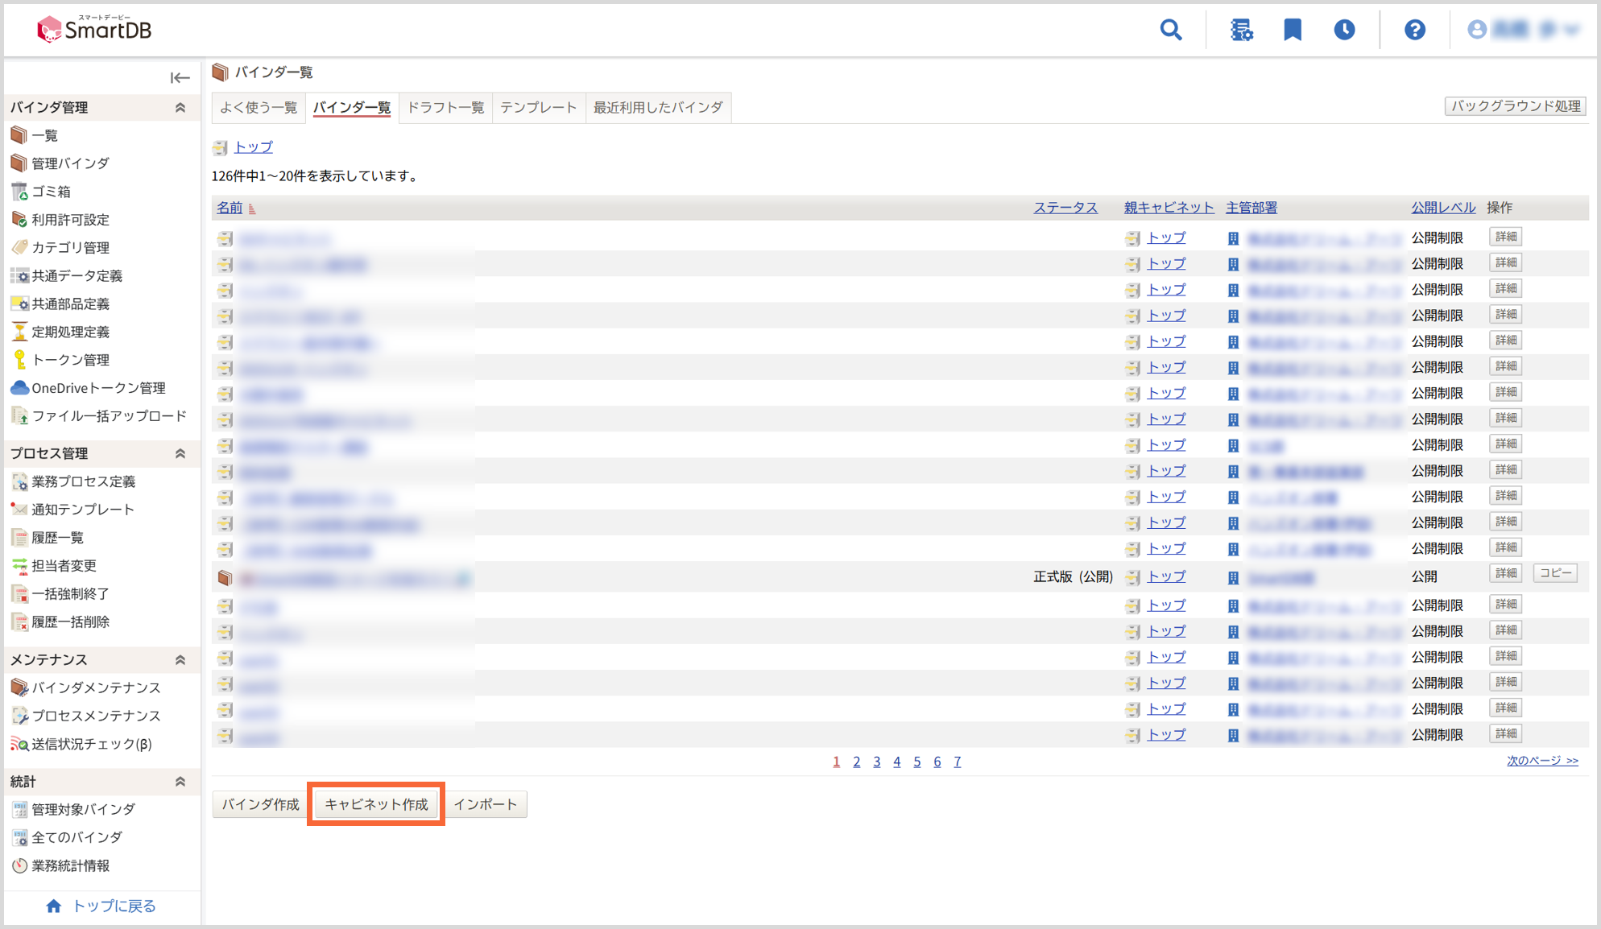Screen dimensions: 1601x929
Task: Sort by 主管部署 column header
Action: coord(1251,208)
